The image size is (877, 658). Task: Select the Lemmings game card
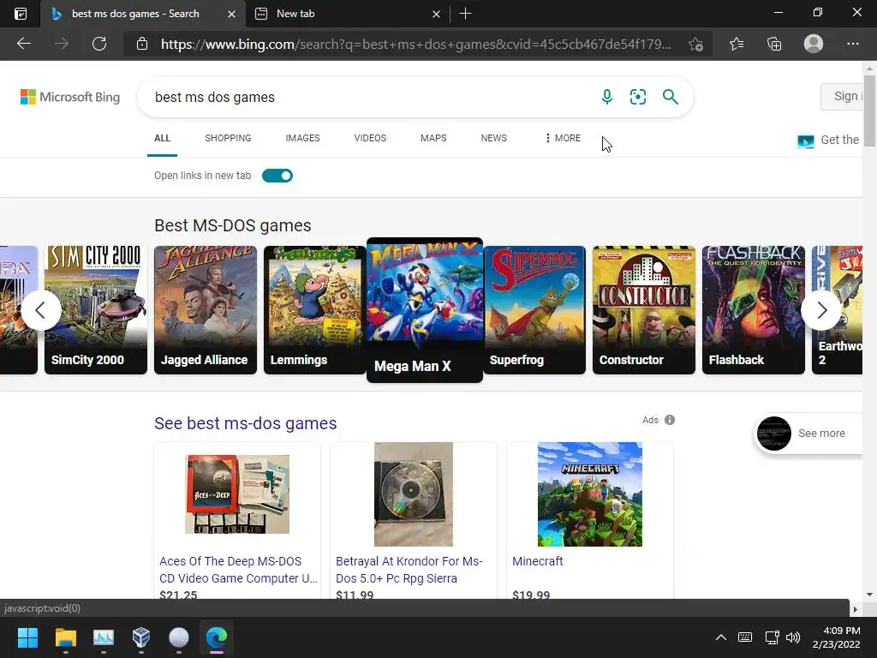click(315, 310)
